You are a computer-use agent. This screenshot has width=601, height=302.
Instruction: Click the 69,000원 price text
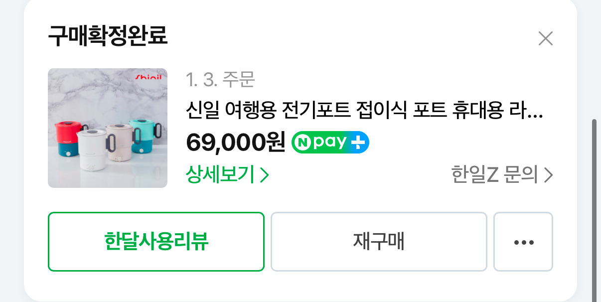click(235, 143)
